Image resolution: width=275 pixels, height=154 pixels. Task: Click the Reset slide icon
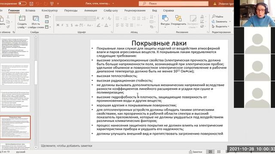click(x=47, y=22)
